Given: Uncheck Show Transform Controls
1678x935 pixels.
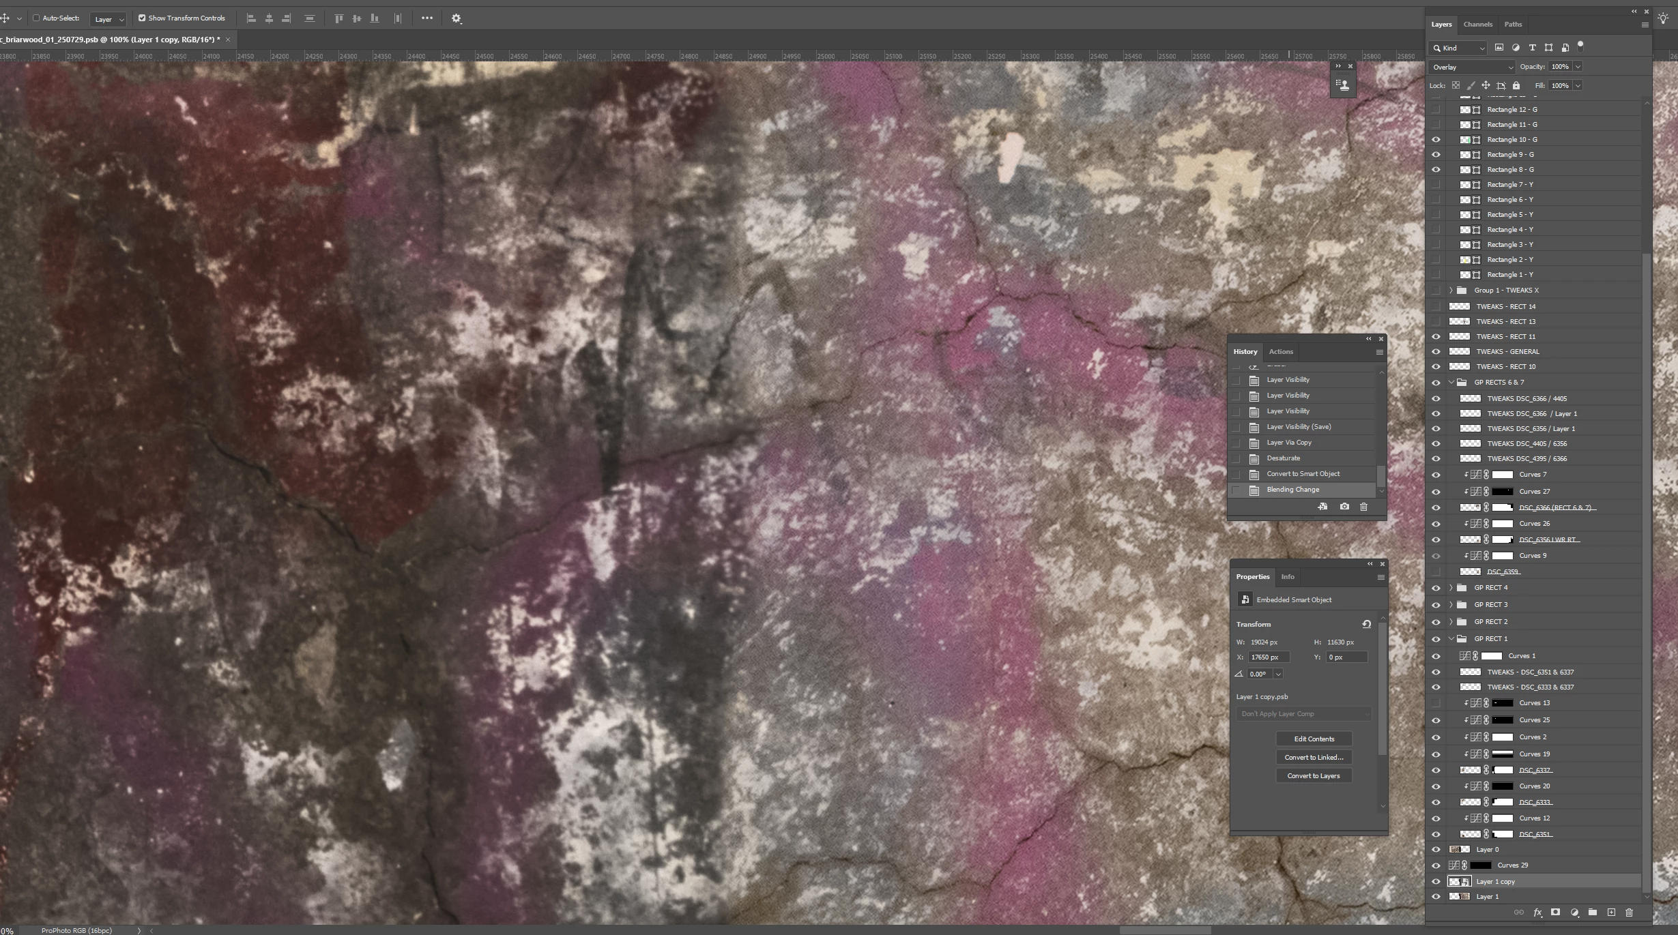Looking at the screenshot, I should (142, 18).
